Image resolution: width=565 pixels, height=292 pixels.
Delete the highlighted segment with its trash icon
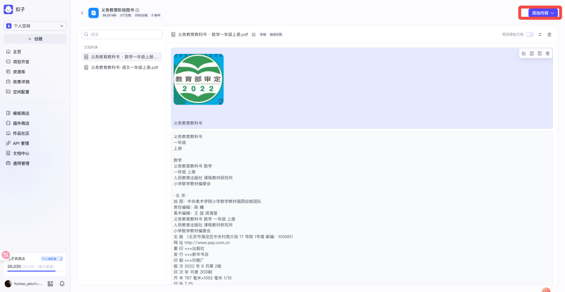click(x=548, y=53)
